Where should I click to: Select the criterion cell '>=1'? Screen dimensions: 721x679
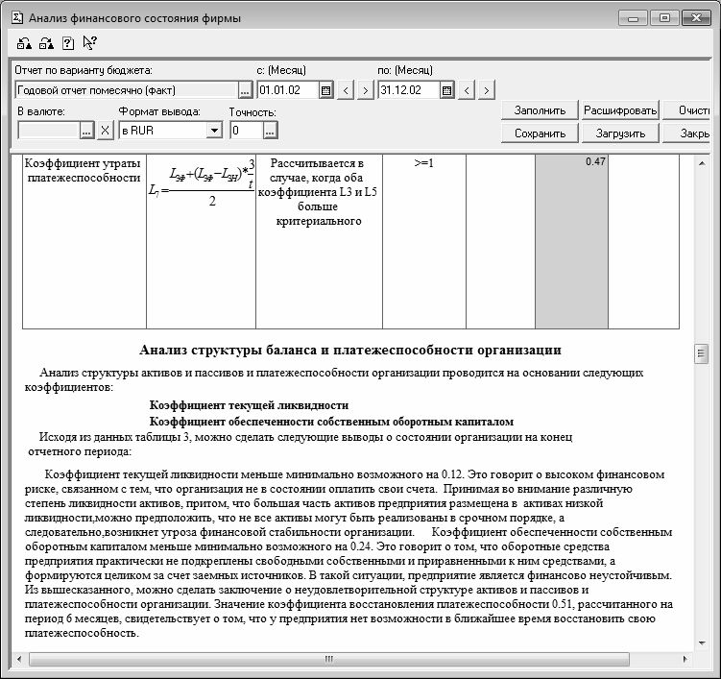tap(424, 241)
